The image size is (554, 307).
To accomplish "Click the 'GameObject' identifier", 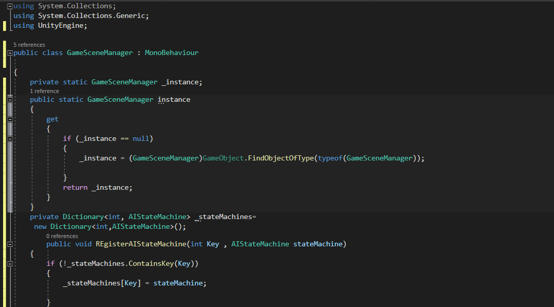I will tap(223, 158).
